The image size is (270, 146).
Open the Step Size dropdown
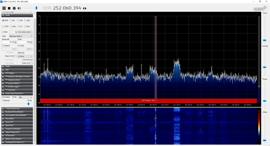[x=25, y=56]
